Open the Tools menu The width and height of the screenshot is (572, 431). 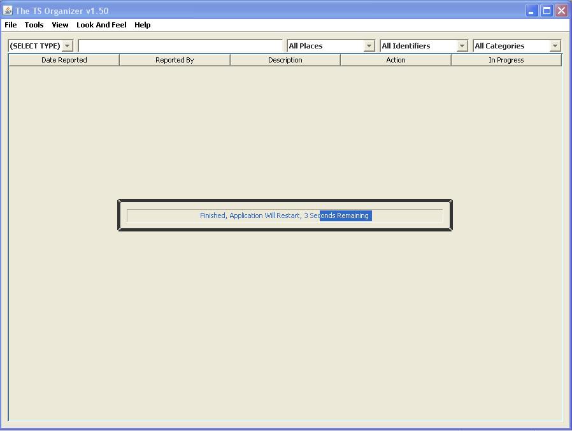point(34,25)
